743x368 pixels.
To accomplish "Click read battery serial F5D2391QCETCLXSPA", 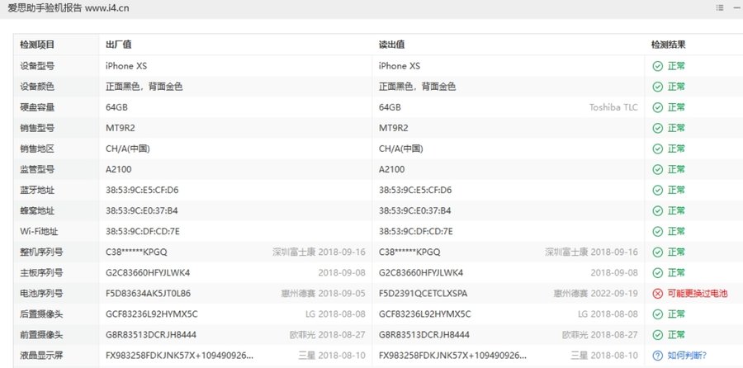I will point(423,294).
